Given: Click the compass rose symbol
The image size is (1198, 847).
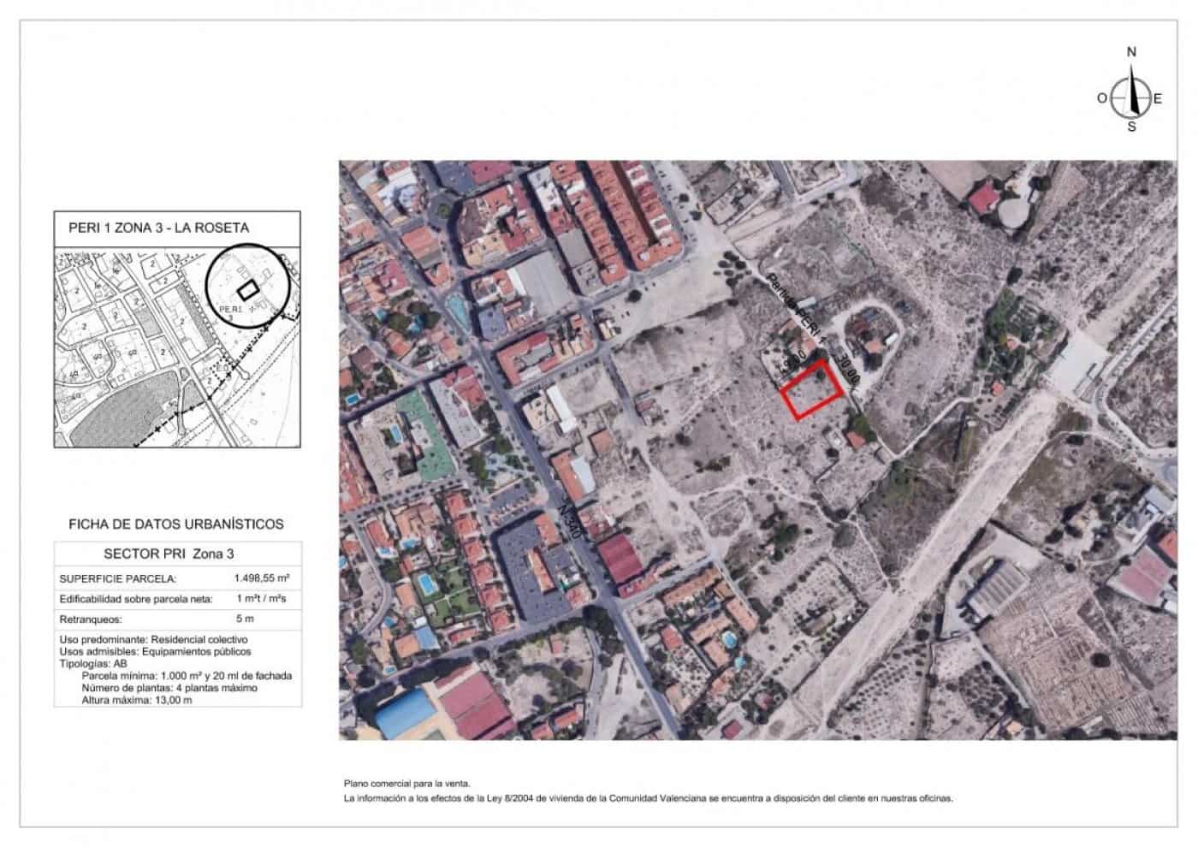Looking at the screenshot, I should coord(1131,97).
